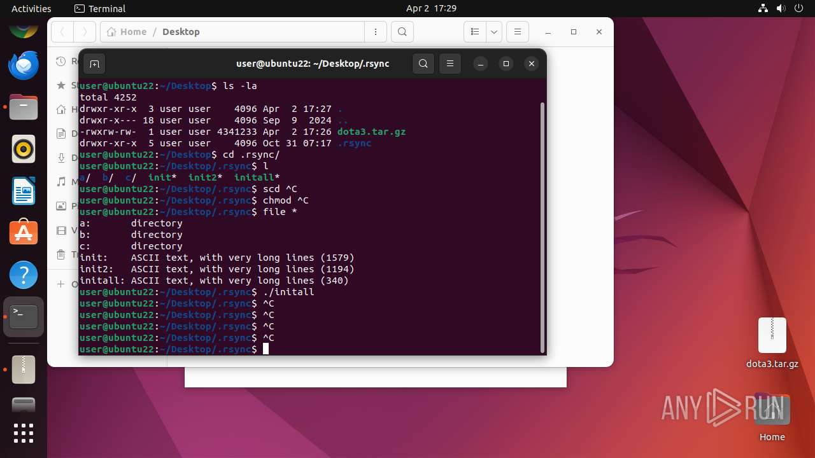Click dota3.tar.gz in ls output

coord(371,132)
